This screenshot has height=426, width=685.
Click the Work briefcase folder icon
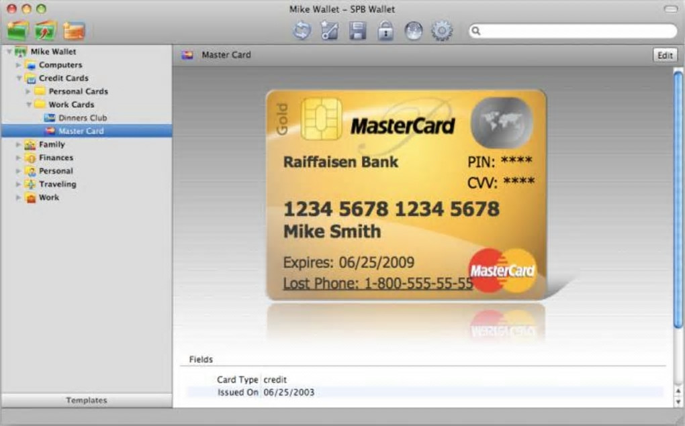(30, 198)
